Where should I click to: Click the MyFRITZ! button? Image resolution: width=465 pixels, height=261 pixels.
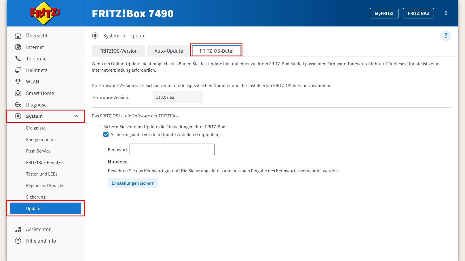(384, 13)
